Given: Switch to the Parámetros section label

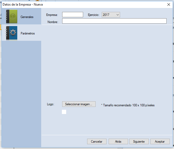Looking at the screenshot, I should (x=28, y=33).
